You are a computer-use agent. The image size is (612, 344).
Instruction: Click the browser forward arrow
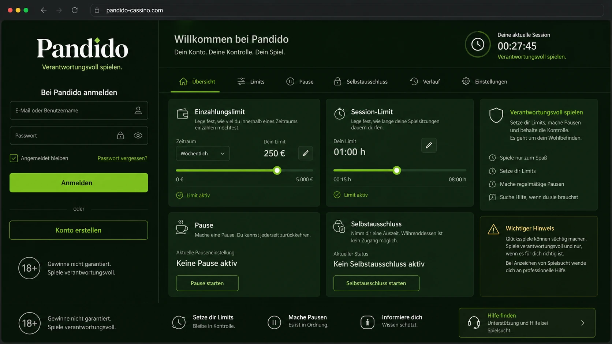point(59,10)
